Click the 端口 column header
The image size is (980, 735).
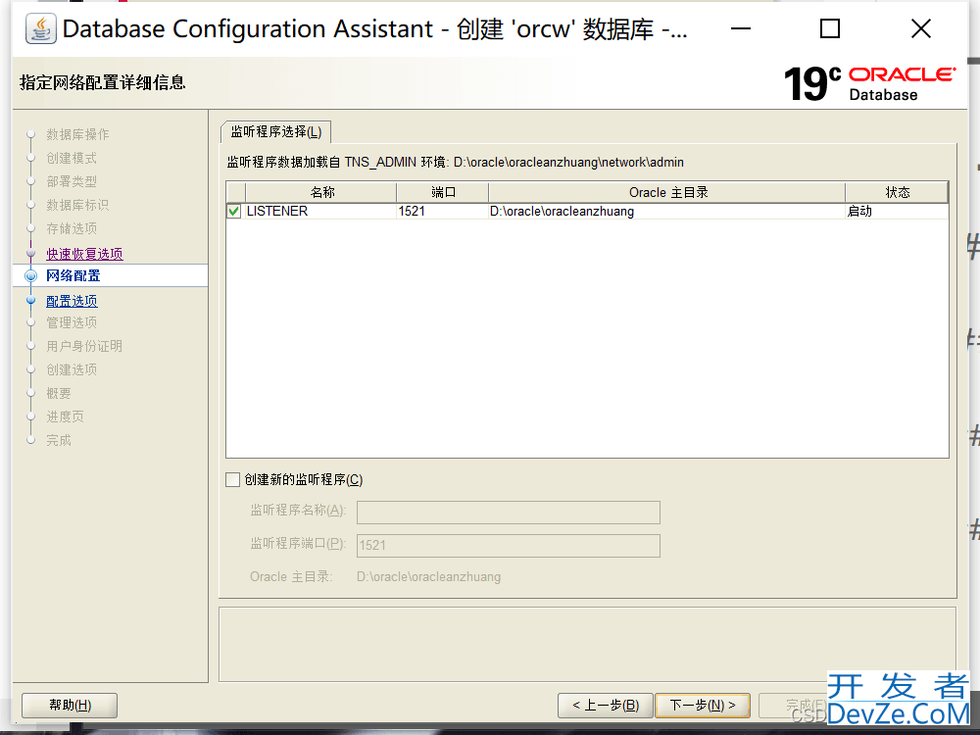click(443, 192)
